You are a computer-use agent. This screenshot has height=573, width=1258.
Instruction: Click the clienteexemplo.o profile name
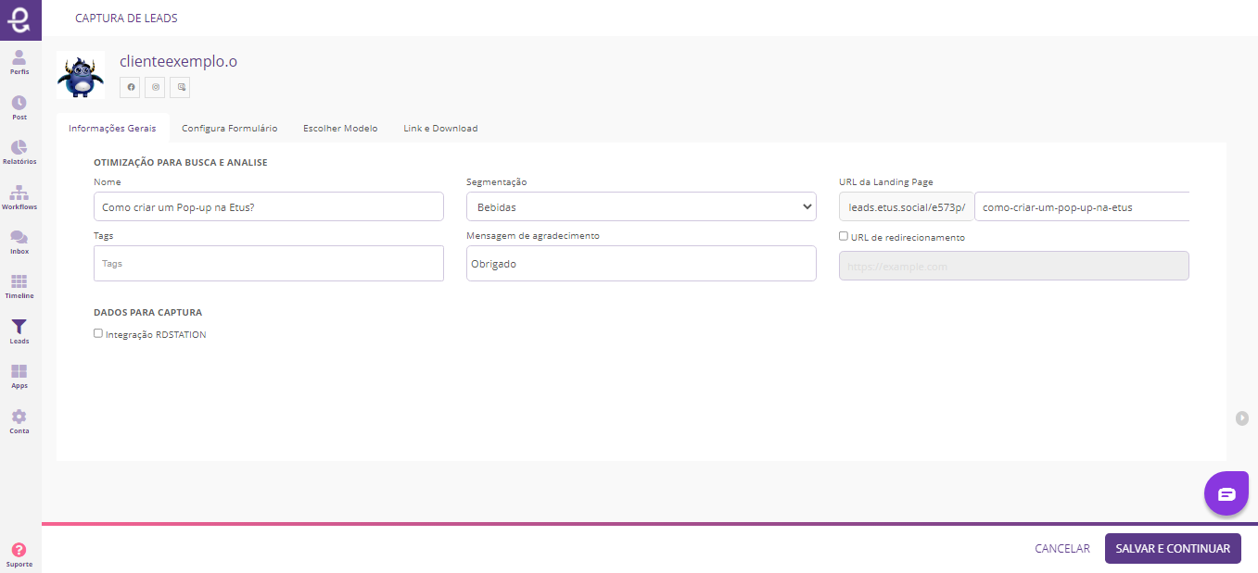pos(179,62)
